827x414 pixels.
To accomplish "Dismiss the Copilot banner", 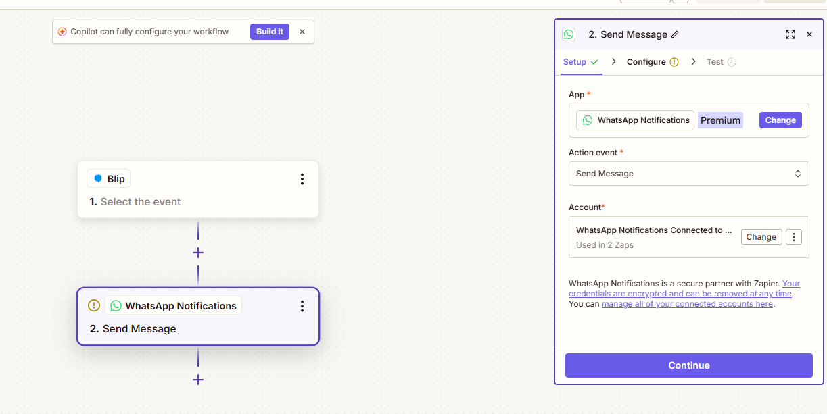I will tap(302, 32).
